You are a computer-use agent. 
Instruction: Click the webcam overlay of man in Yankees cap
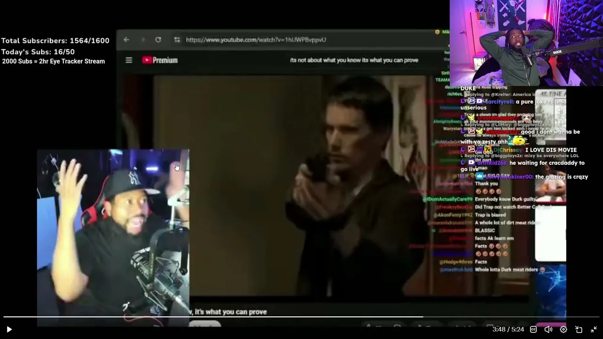(113, 238)
